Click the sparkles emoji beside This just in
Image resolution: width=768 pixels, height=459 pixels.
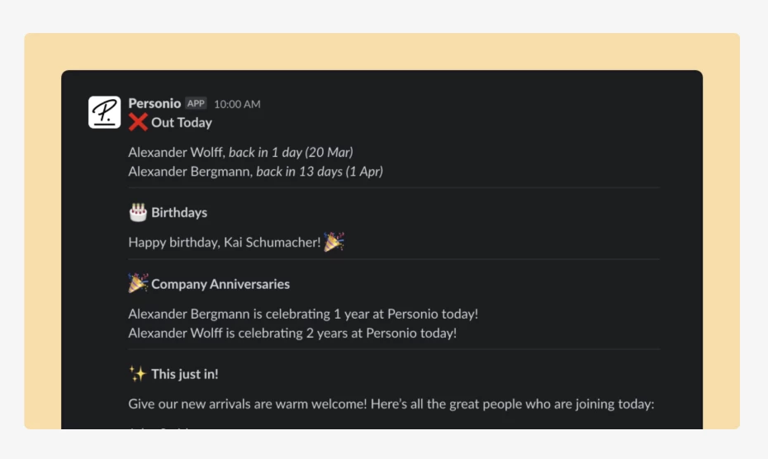pyautogui.click(x=138, y=374)
